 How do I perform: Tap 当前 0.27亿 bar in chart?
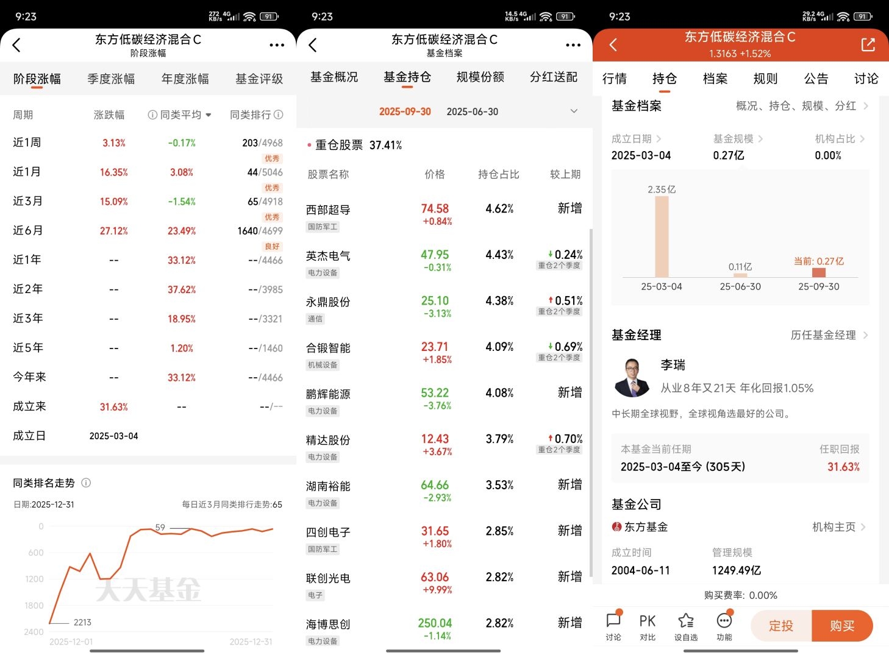[819, 272]
